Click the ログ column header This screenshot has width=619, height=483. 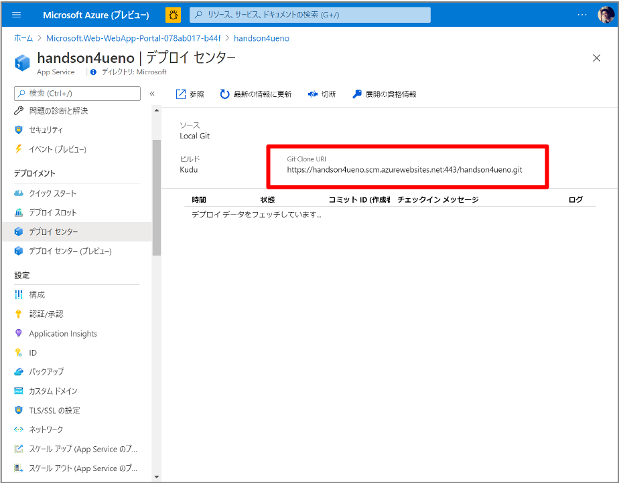coord(575,200)
